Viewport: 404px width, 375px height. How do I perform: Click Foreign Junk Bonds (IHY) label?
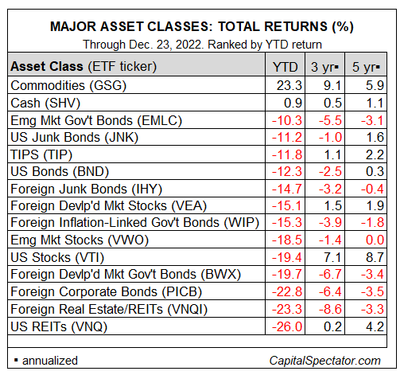click(x=87, y=189)
